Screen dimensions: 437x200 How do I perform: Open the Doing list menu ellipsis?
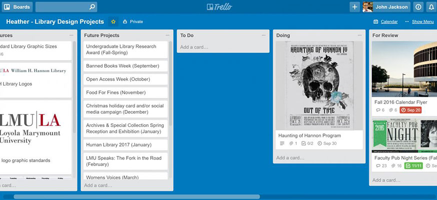(x=359, y=35)
